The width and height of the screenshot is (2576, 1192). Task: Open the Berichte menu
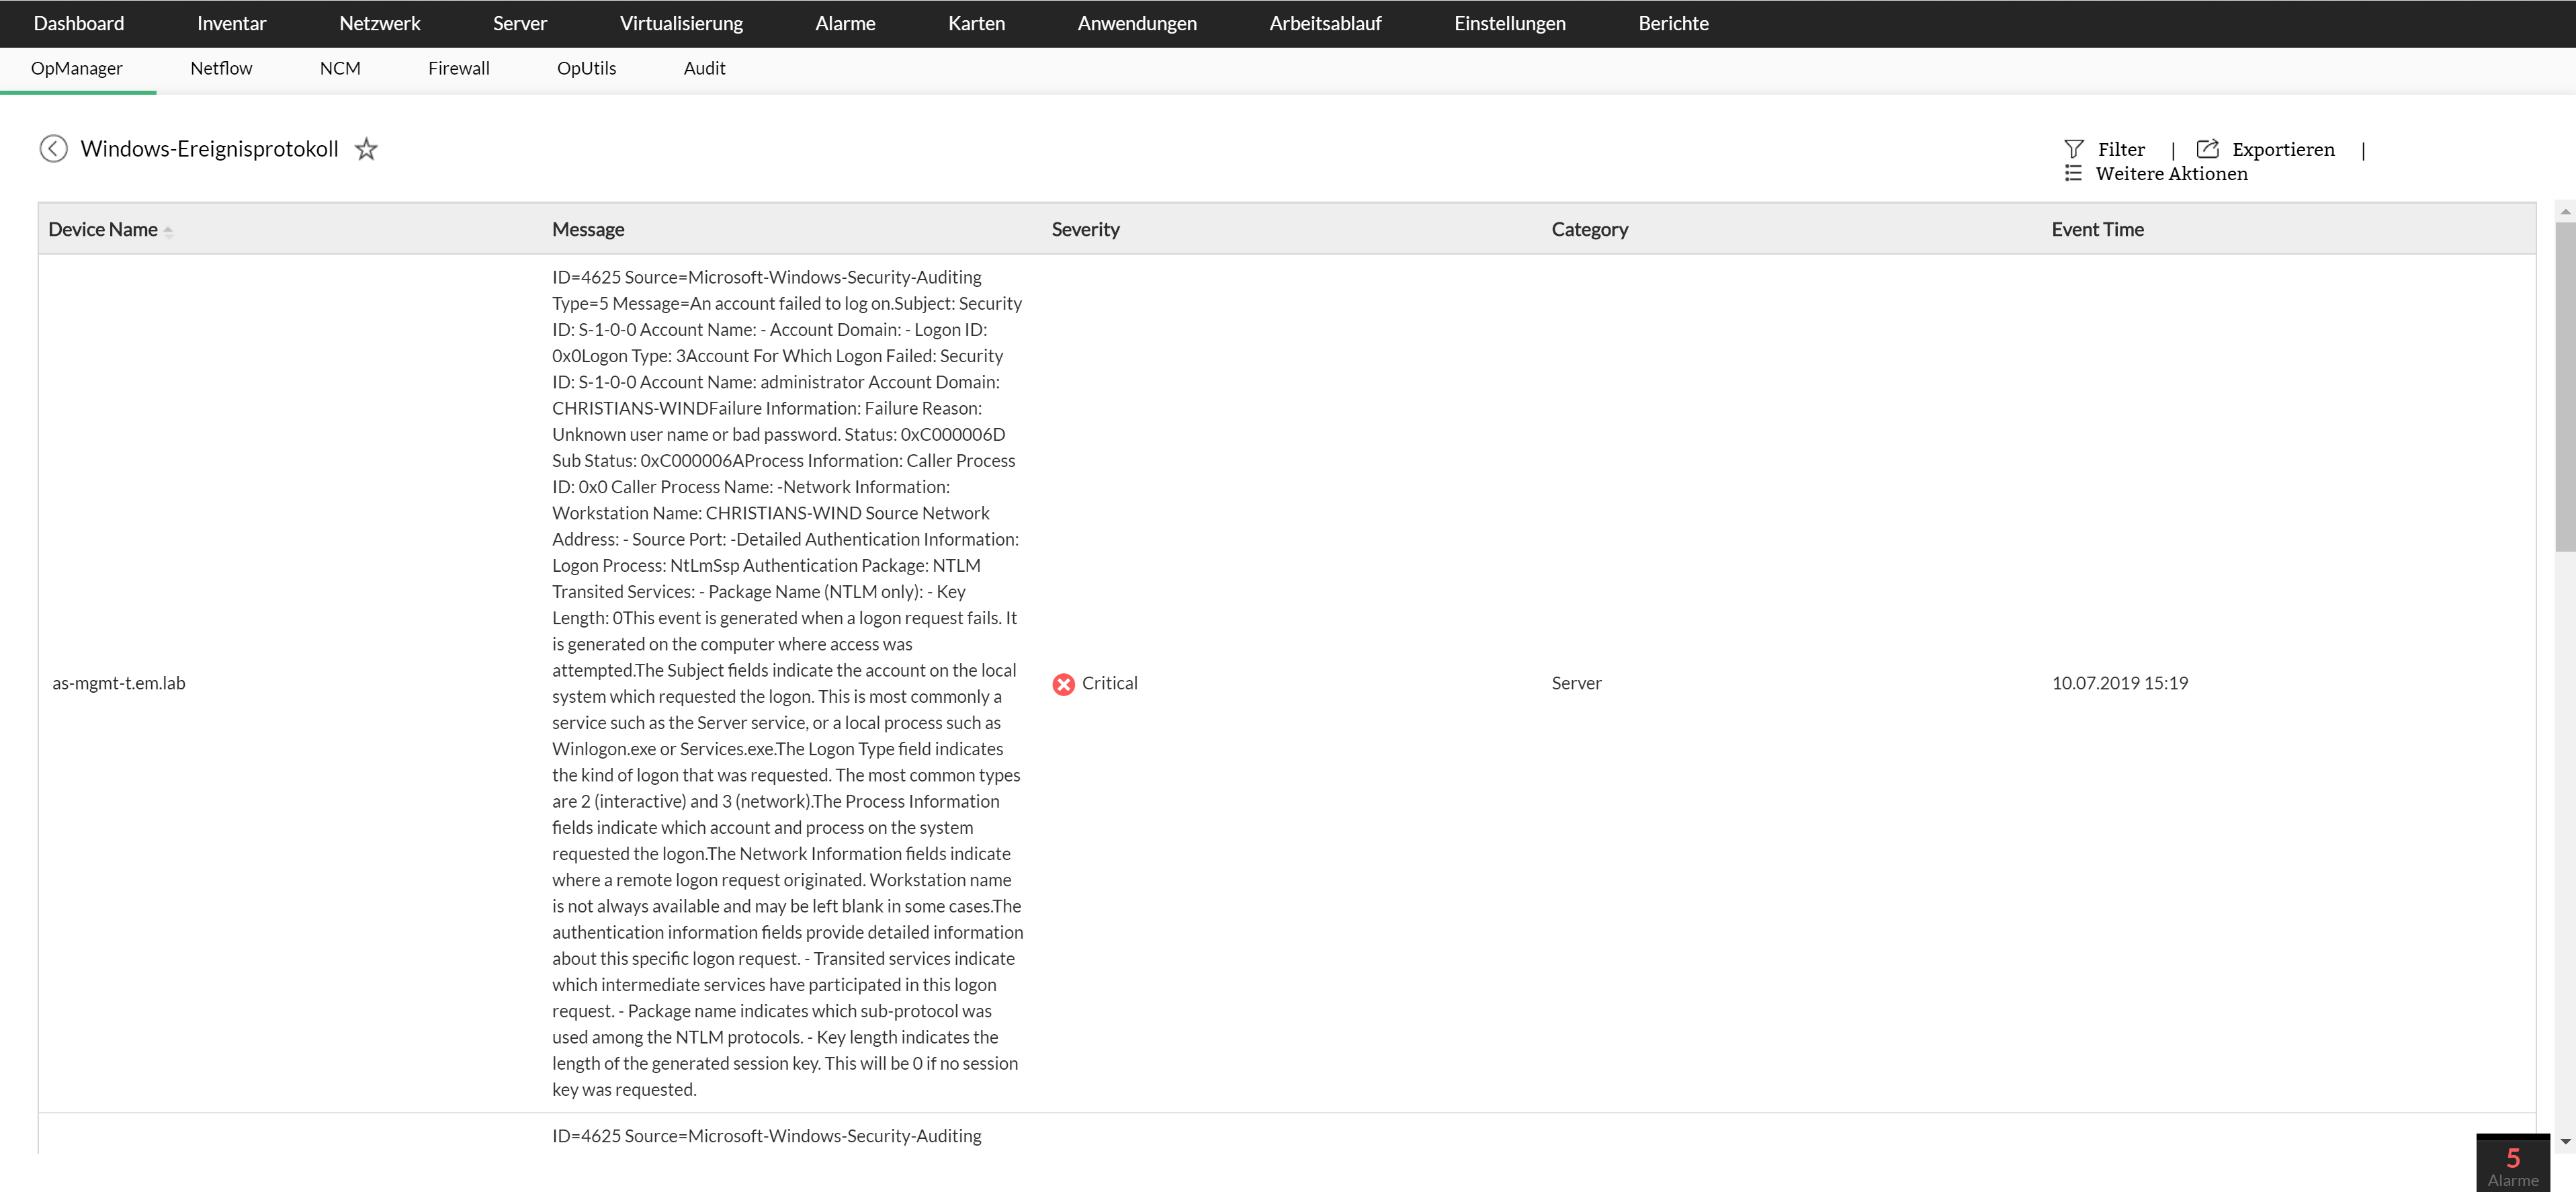[x=1673, y=23]
